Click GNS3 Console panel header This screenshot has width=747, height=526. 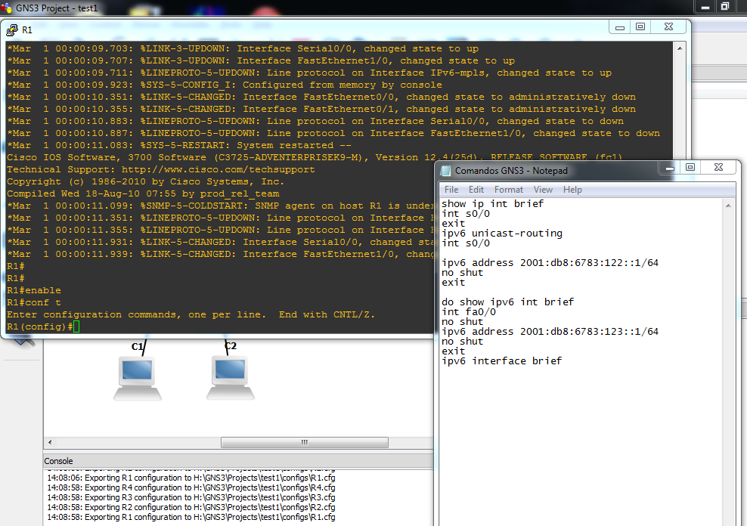click(238, 461)
